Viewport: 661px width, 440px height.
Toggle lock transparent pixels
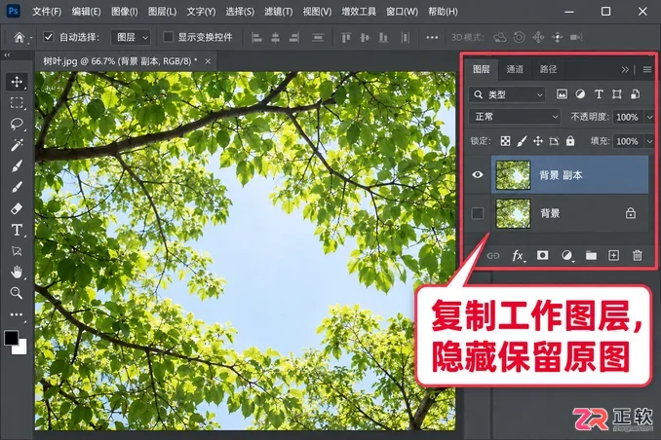point(505,141)
